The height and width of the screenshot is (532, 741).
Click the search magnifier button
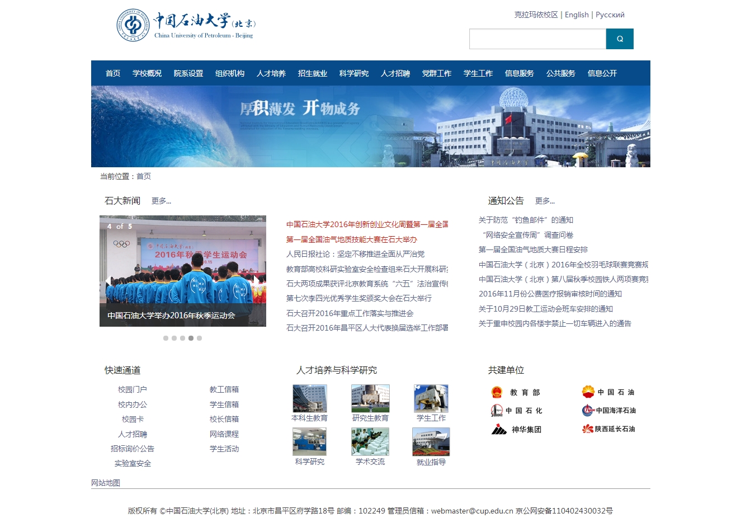tap(620, 39)
